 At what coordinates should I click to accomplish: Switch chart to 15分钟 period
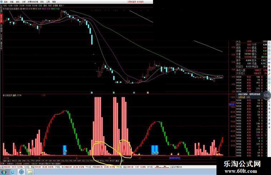click(x=22, y=5)
